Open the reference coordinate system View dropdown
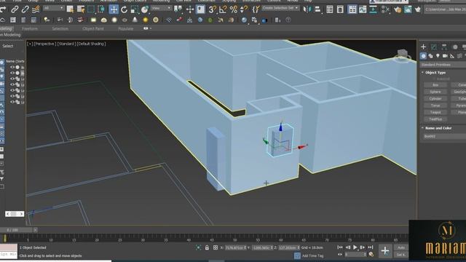This screenshot has width=466, height=262. [161, 8]
